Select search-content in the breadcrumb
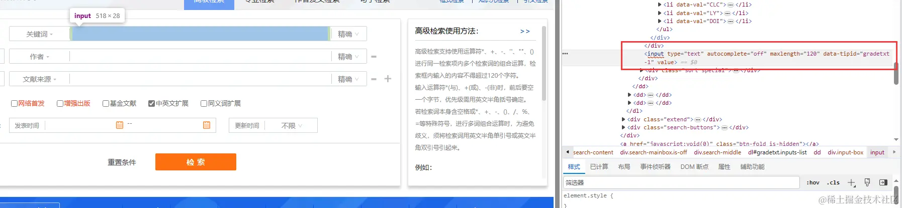Viewport: 902px width, 208px height. click(593, 152)
